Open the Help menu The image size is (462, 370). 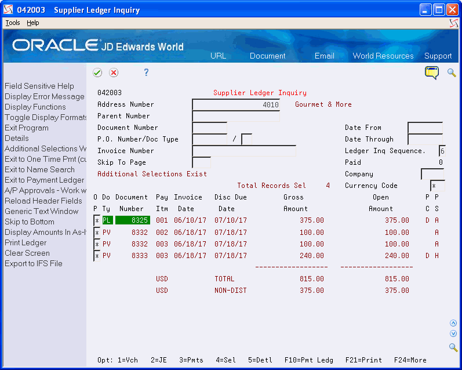pos(32,23)
